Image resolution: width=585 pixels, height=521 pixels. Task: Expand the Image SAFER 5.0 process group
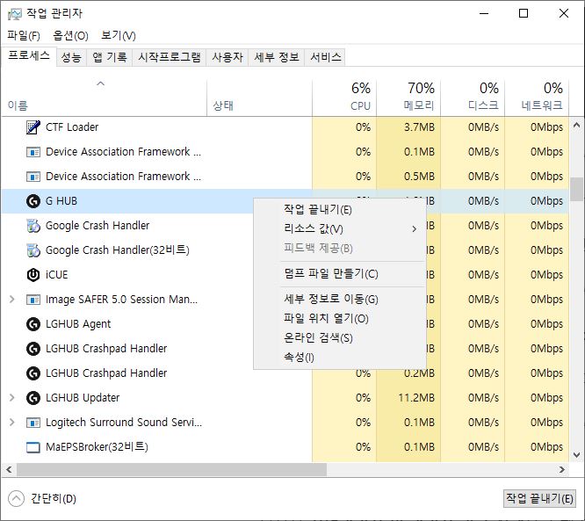point(12,300)
